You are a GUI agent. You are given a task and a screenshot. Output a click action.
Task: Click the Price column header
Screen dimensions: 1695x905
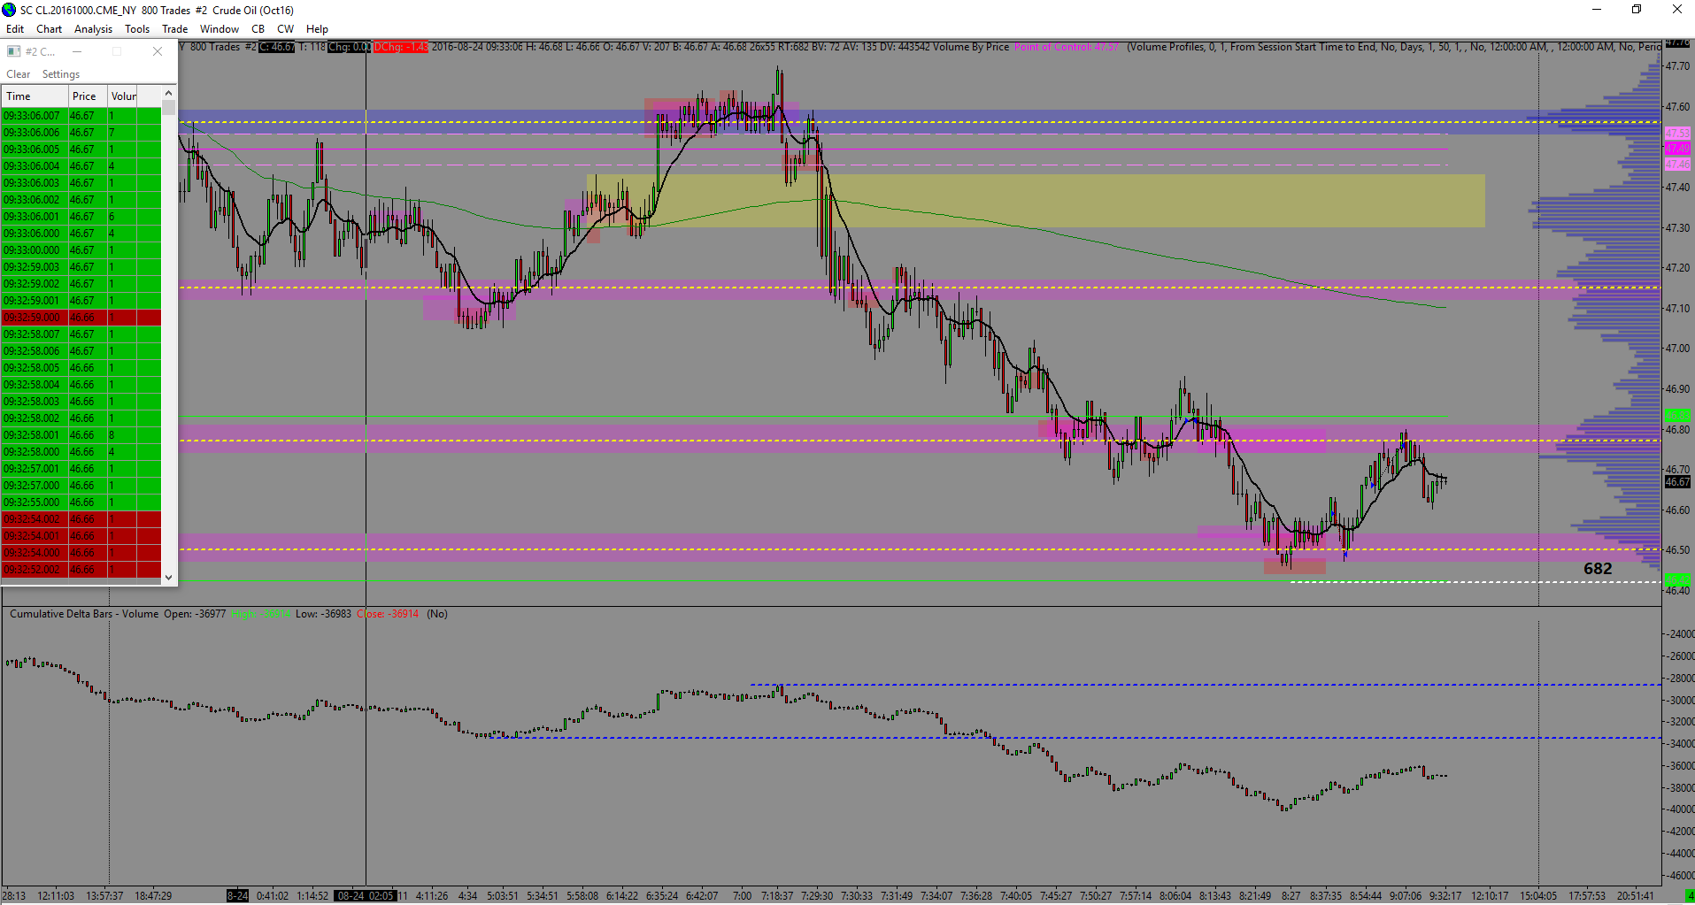88,96
